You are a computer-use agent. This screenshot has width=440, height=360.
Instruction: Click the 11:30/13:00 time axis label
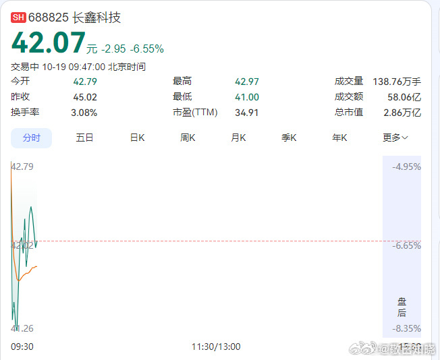pyautogui.click(x=216, y=347)
